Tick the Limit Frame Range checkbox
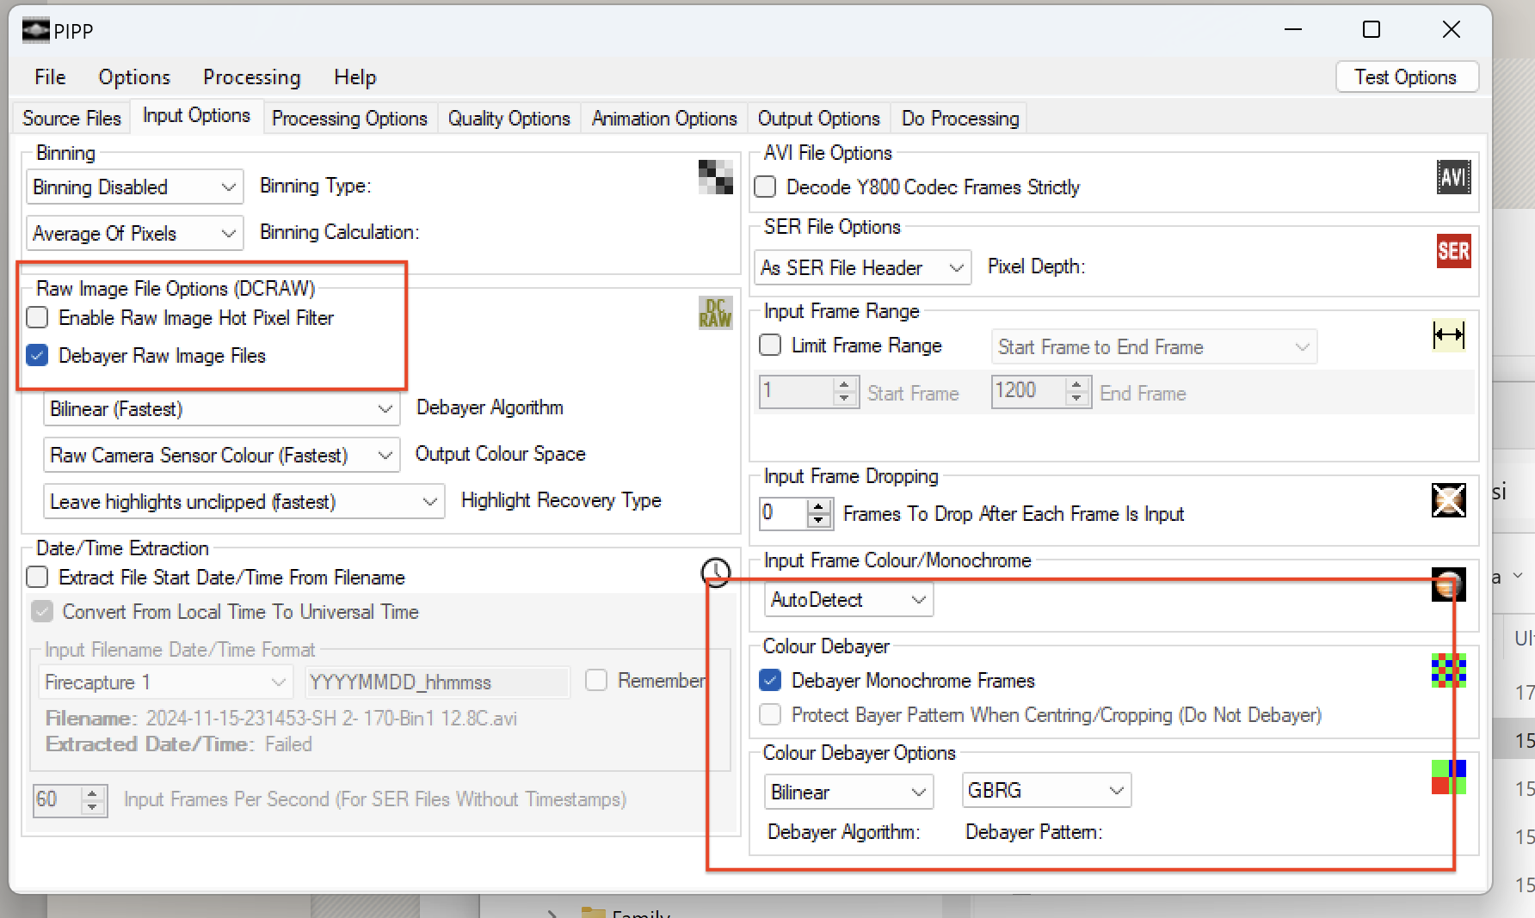This screenshot has height=918, width=1535. click(770, 346)
